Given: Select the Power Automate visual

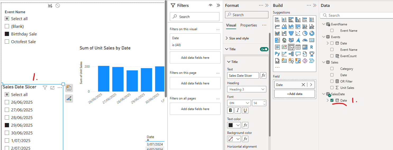Looking at the screenshot, I should click(312, 61).
